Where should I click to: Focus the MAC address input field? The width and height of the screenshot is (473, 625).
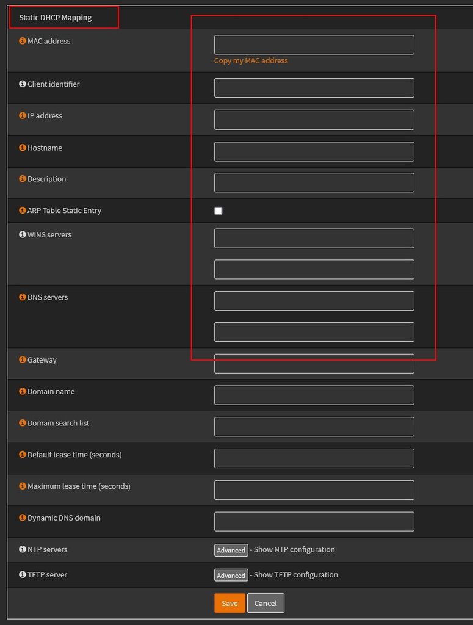[314, 45]
